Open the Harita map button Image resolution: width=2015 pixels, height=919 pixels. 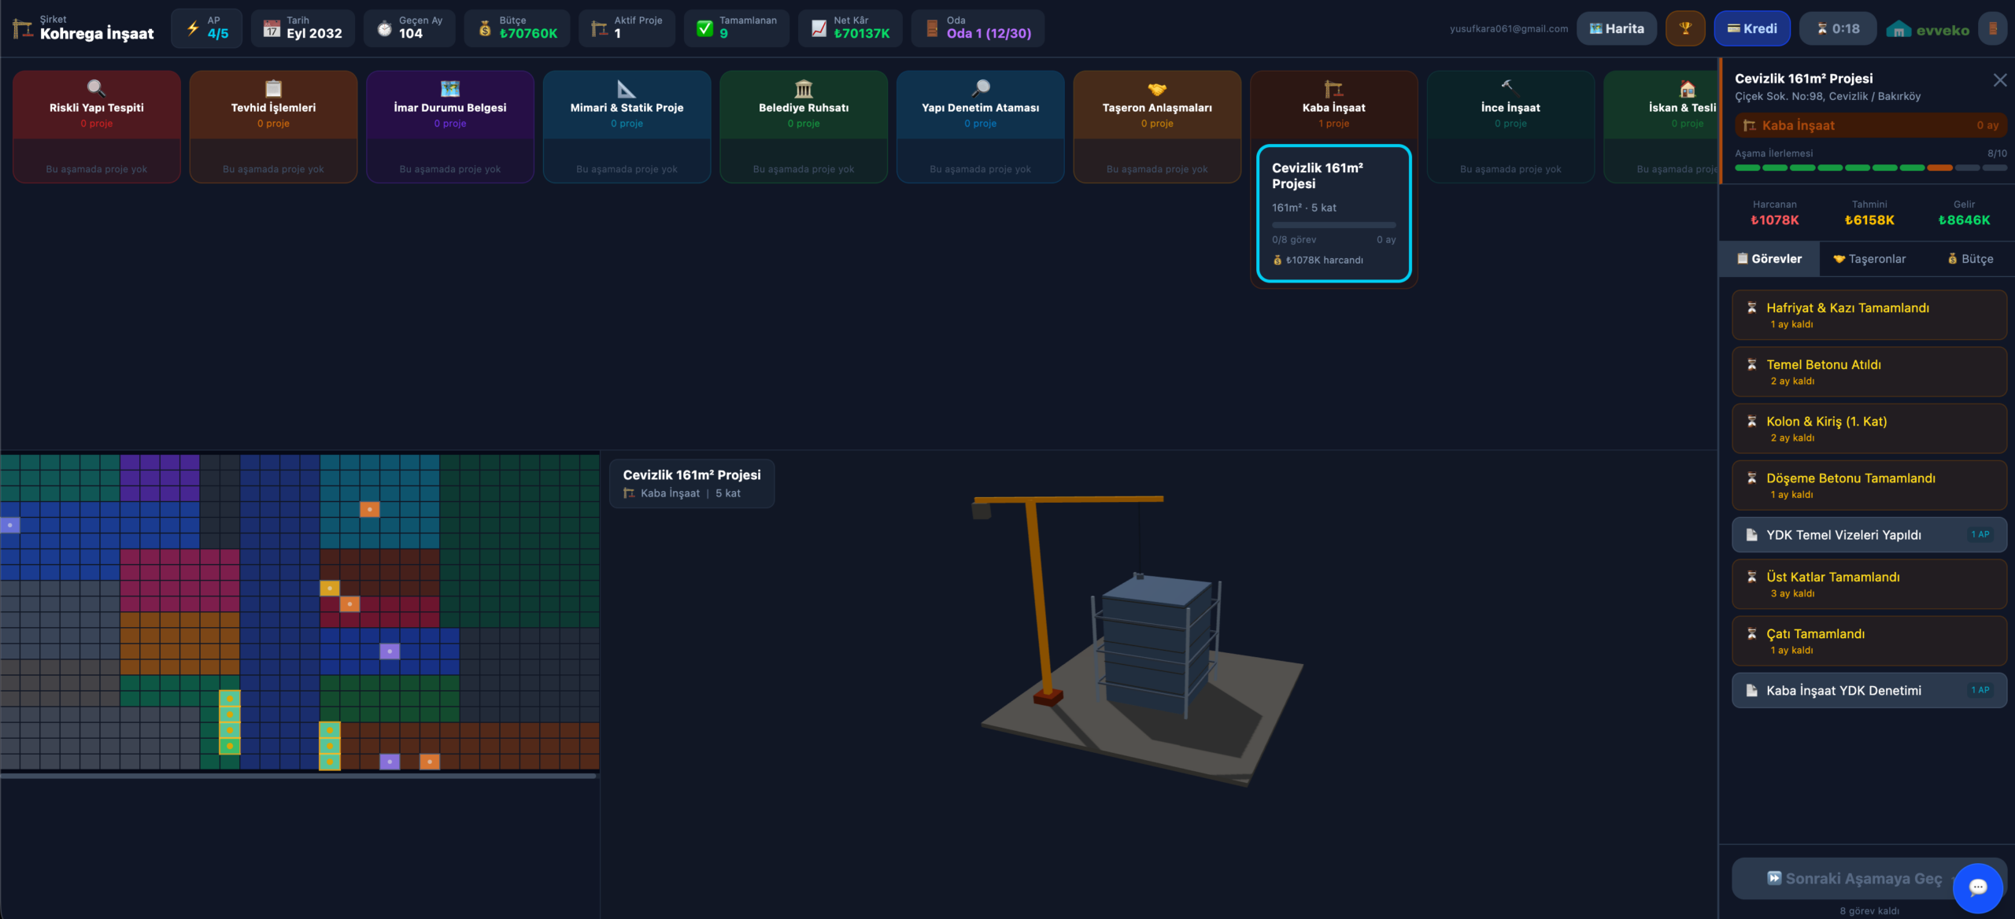click(x=1616, y=29)
